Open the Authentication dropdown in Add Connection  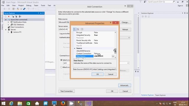pyautogui.click(x=129, y=38)
